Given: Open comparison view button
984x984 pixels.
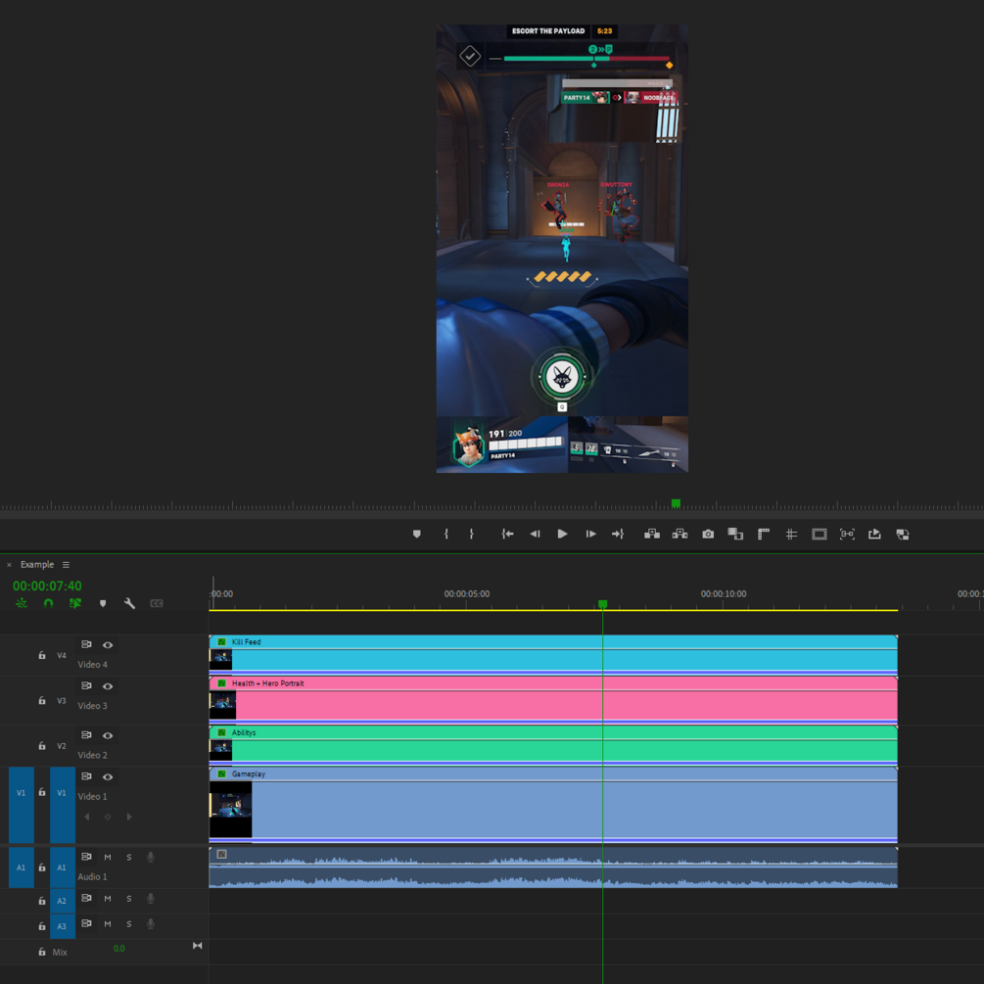Looking at the screenshot, I should pyautogui.click(x=735, y=534).
